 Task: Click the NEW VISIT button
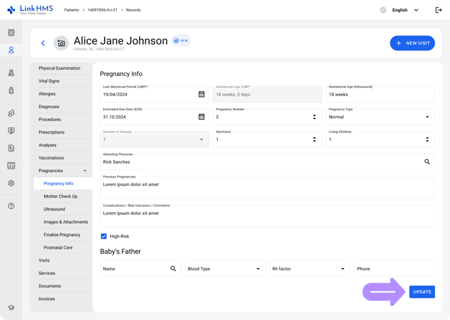[412, 43]
